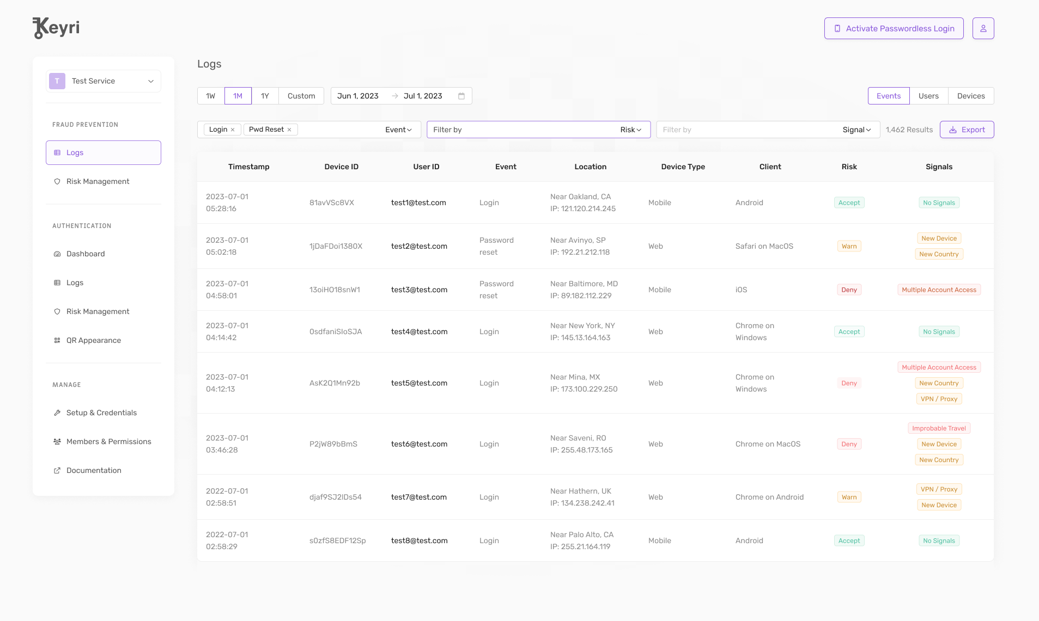1039x621 pixels.
Task: Click the download icon on the Export button
Action: (x=953, y=130)
